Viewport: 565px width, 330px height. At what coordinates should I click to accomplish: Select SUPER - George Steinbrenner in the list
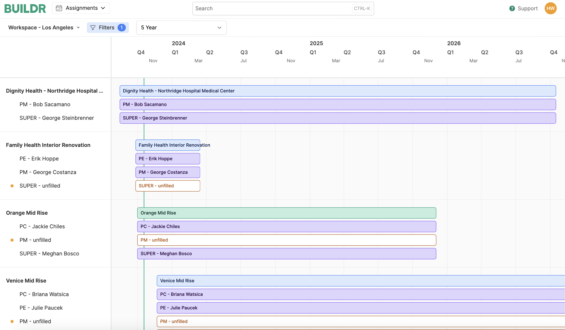[57, 118]
